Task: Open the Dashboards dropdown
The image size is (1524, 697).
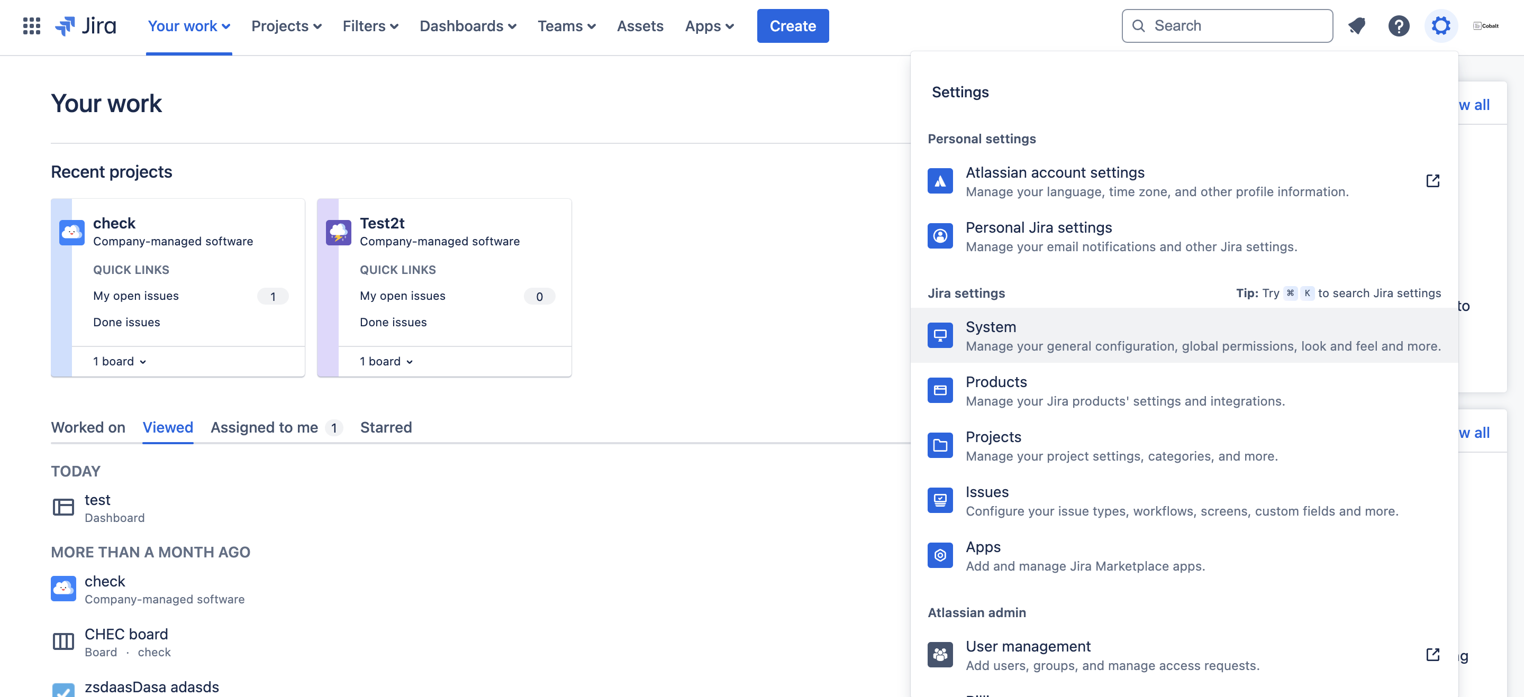Action: click(x=467, y=26)
